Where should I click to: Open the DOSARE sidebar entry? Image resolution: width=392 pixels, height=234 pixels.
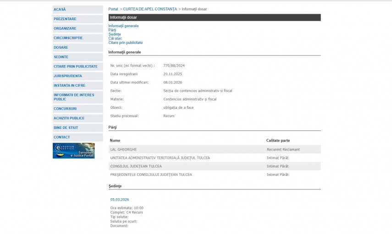(61, 47)
